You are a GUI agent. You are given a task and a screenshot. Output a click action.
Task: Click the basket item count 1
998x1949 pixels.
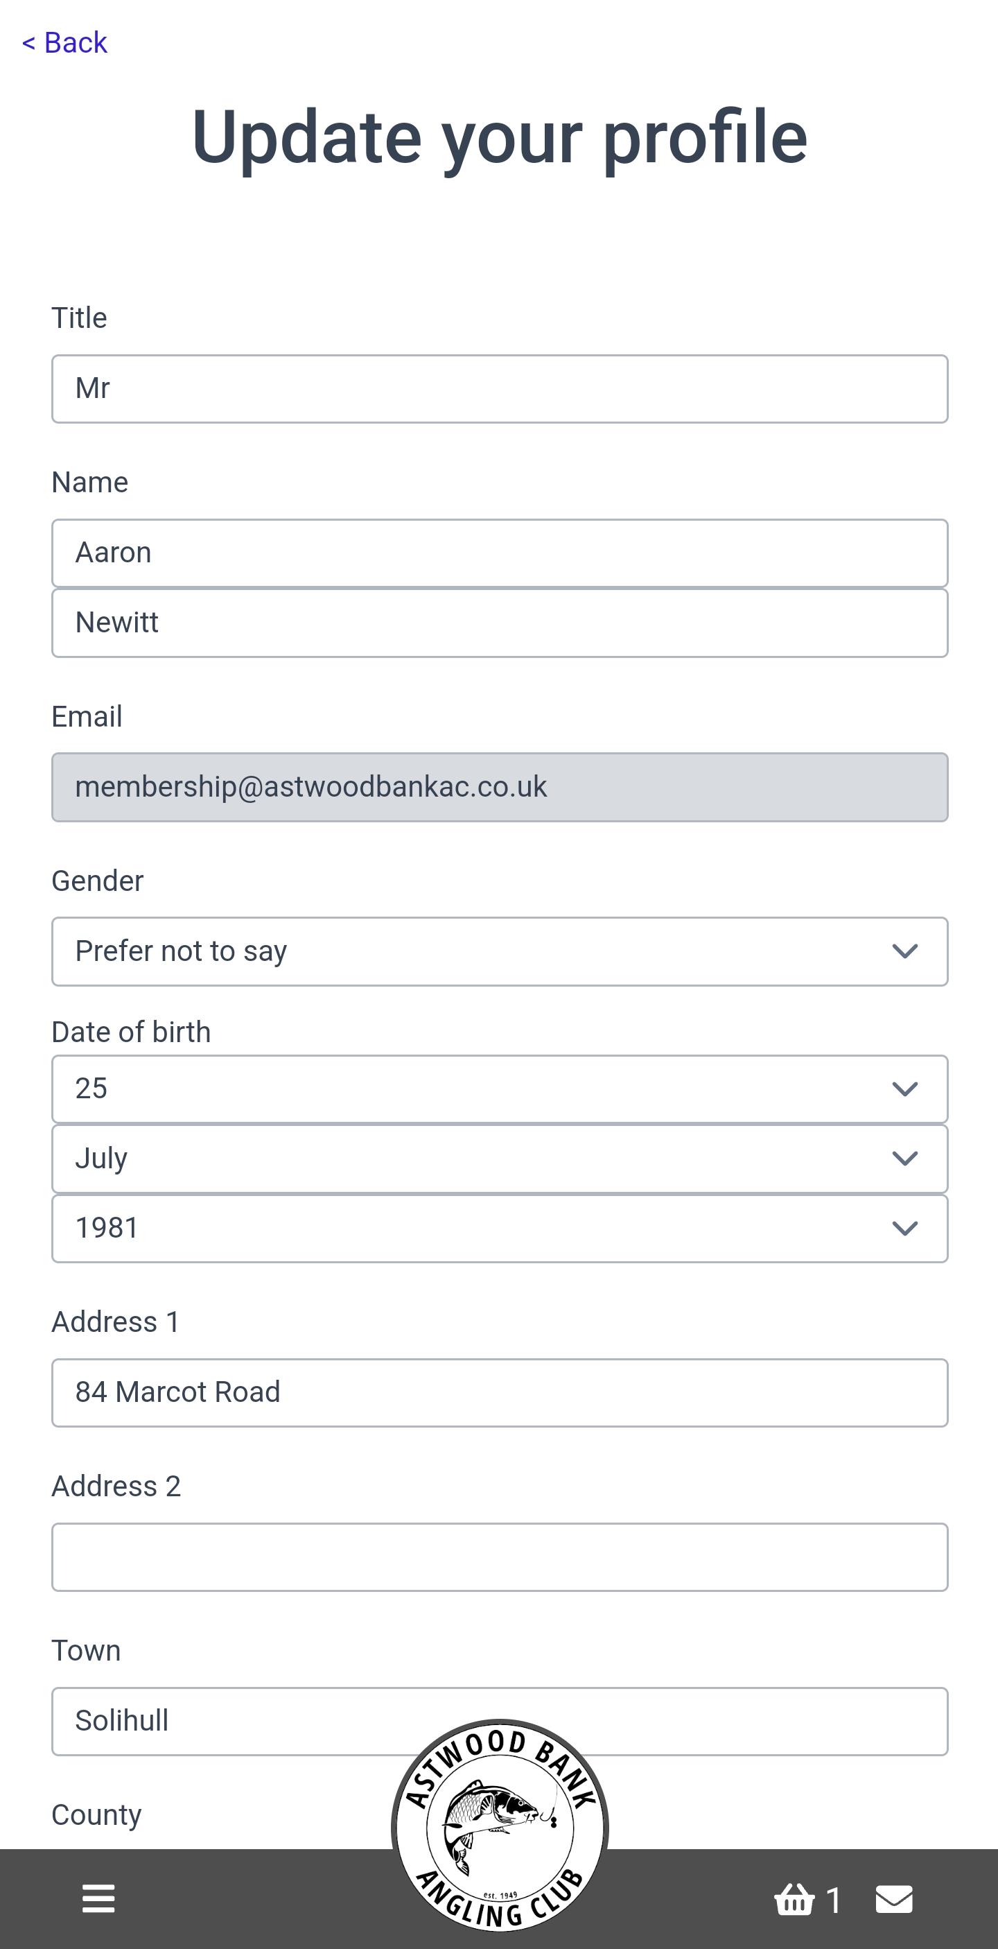click(x=833, y=1900)
